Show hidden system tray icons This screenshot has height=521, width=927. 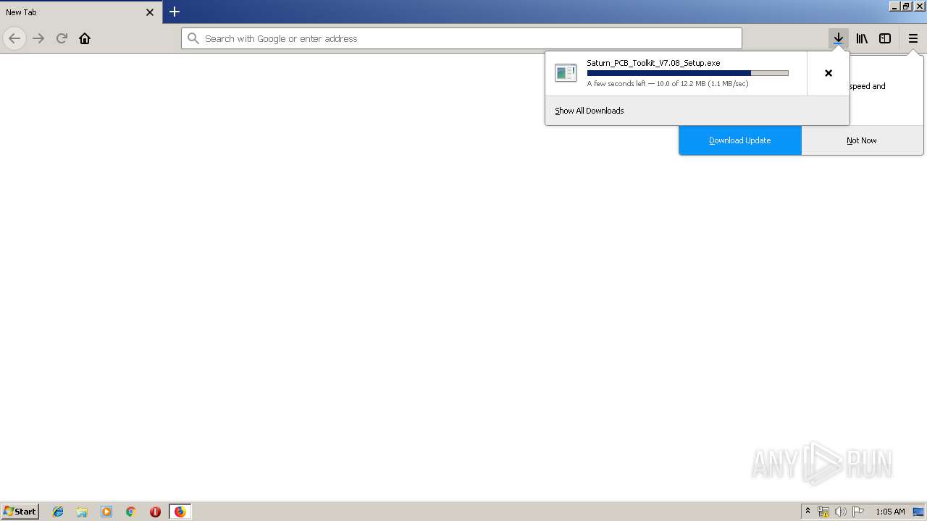808,512
